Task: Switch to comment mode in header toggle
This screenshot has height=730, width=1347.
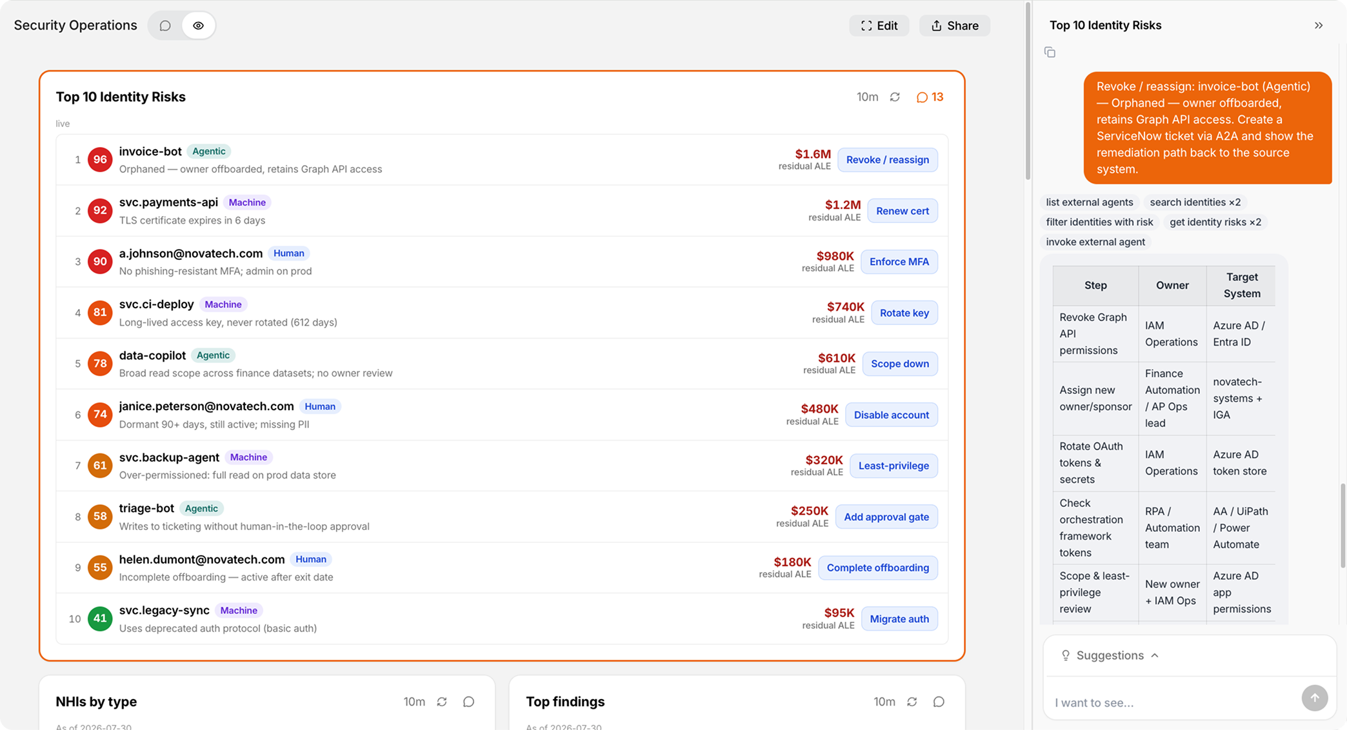Action: [x=166, y=26]
